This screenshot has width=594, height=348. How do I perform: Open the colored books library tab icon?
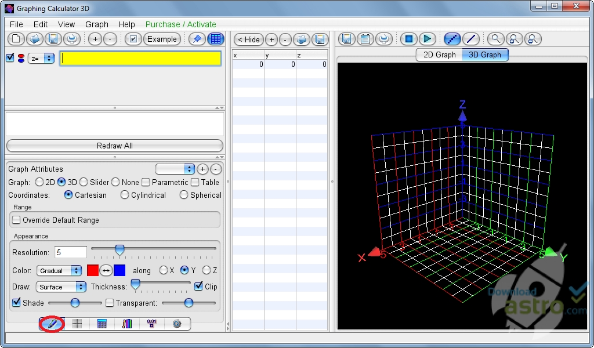tap(127, 324)
